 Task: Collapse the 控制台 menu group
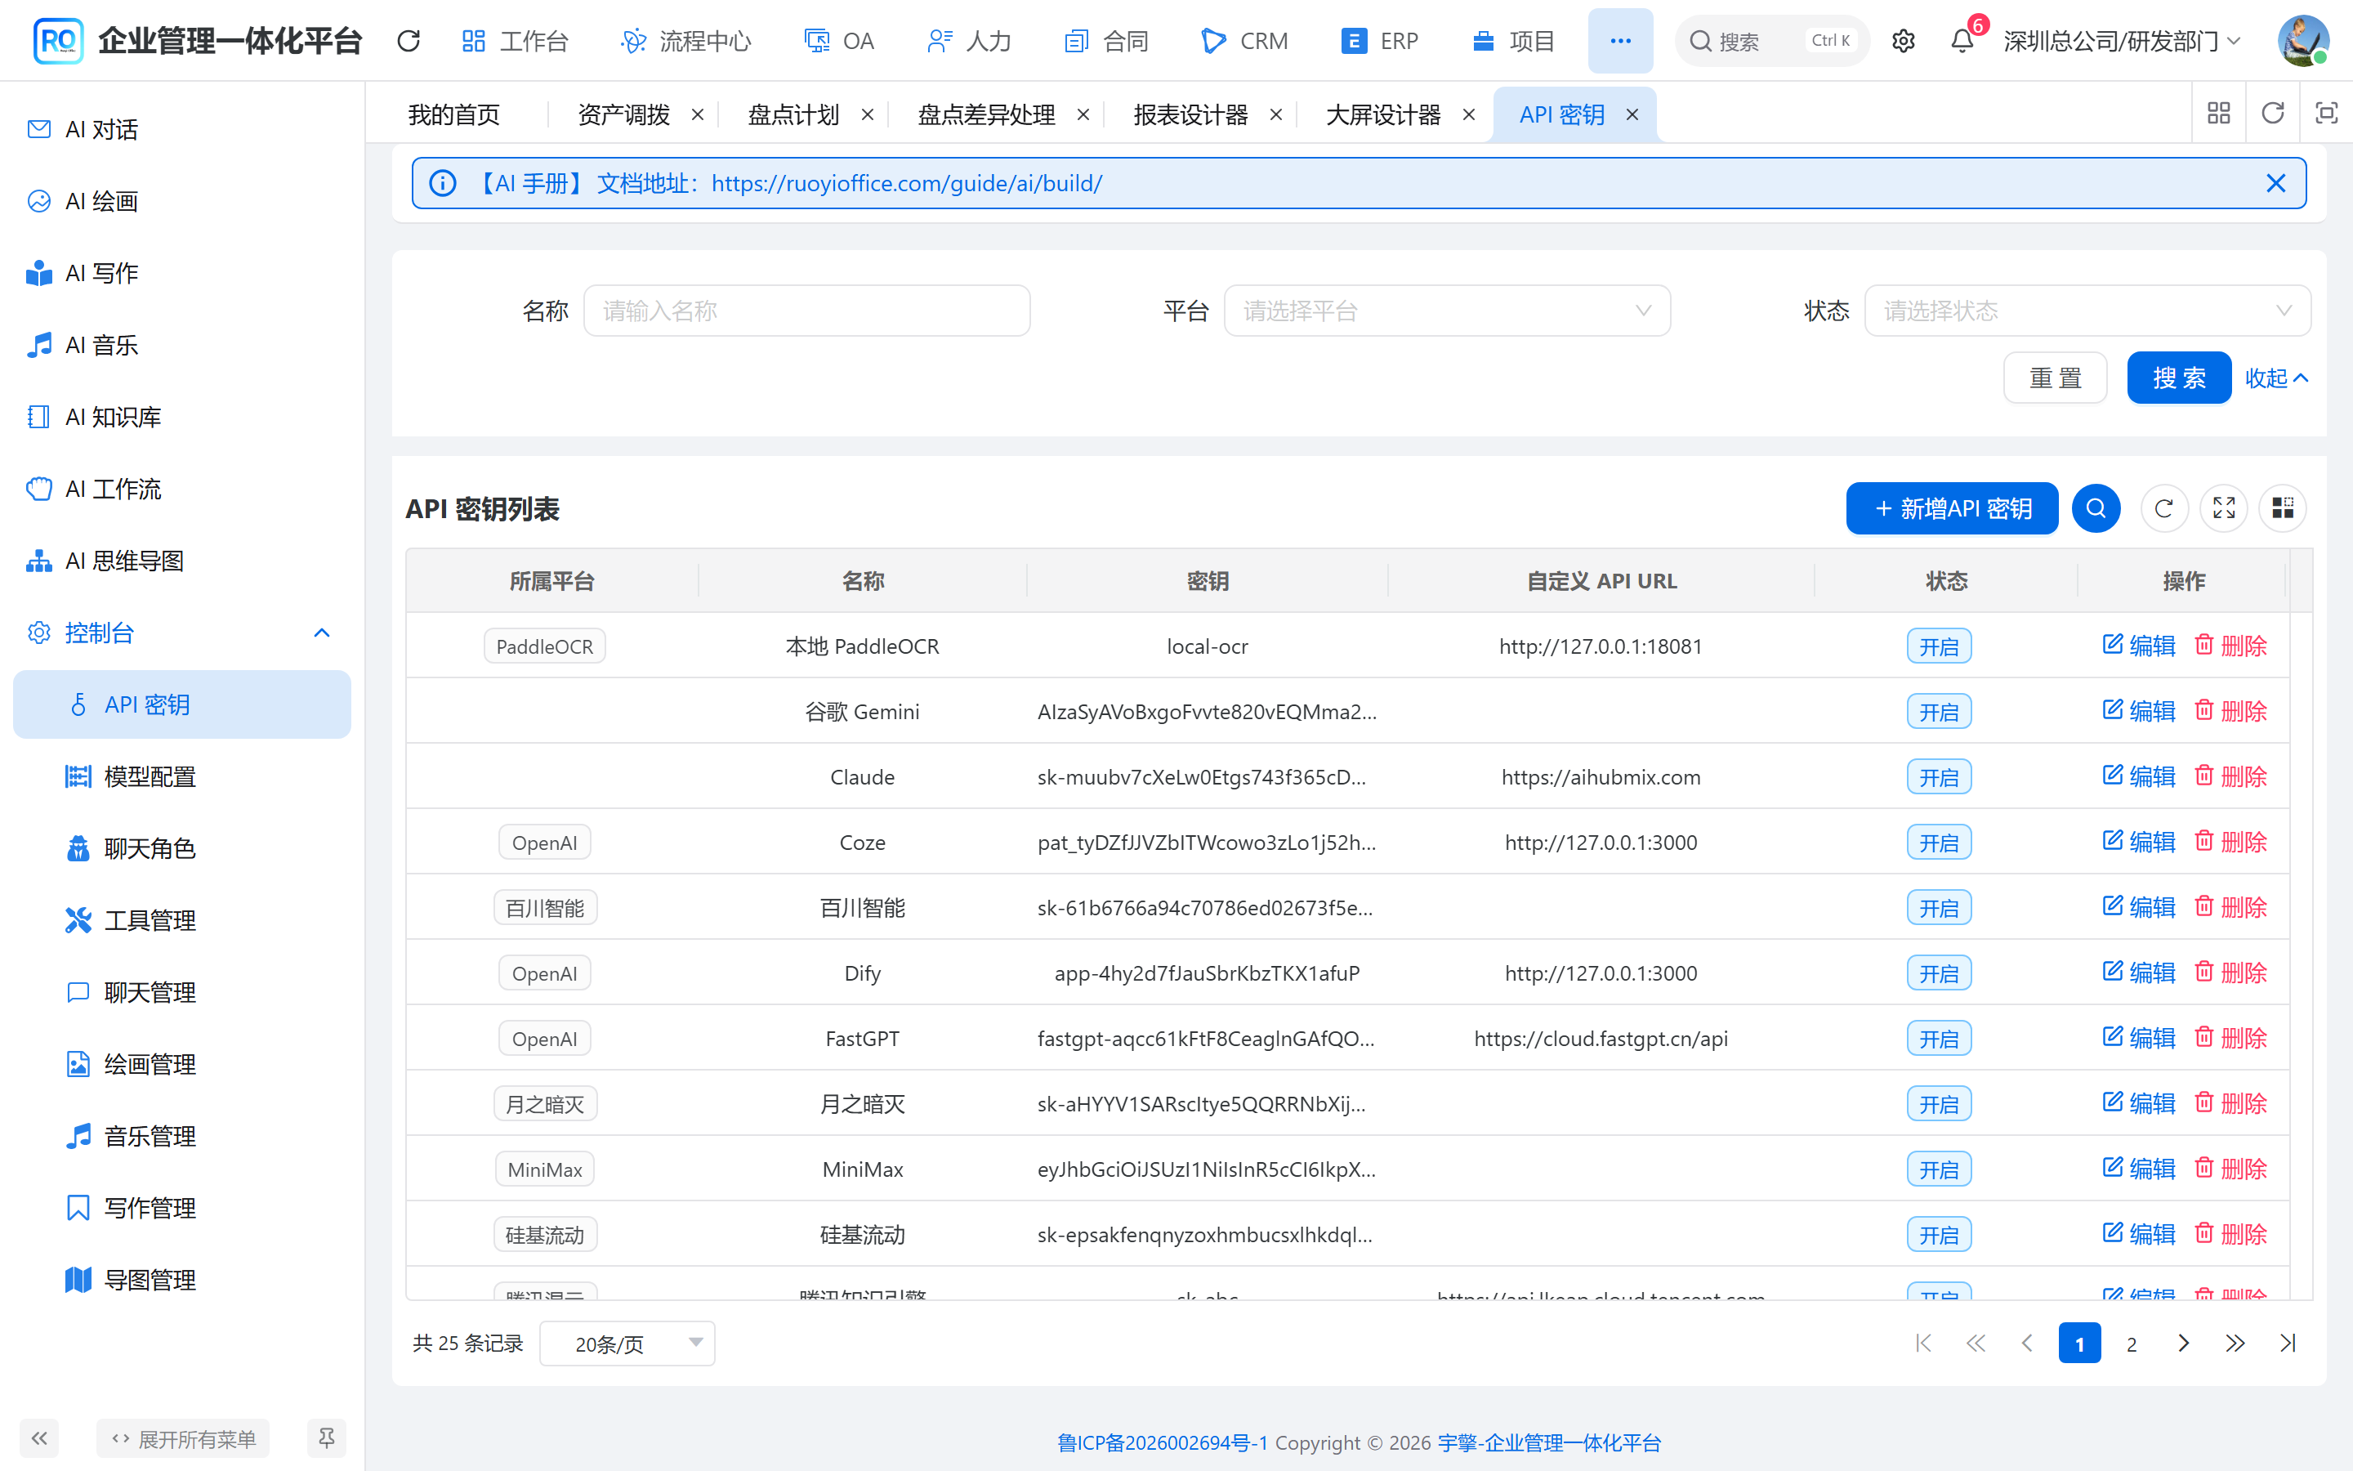pyautogui.click(x=182, y=633)
